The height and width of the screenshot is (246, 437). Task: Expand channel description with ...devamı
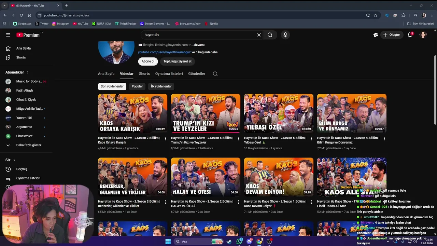point(198,45)
